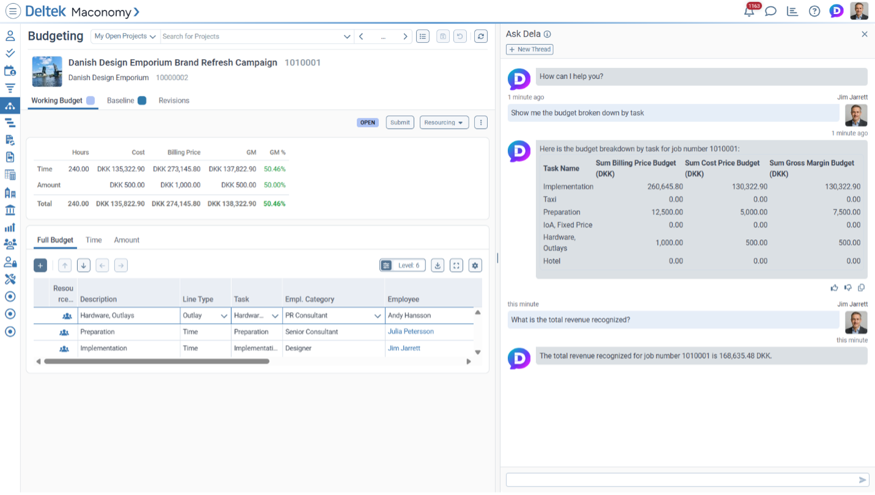Viewport: 875px width, 495px height.
Task: Click thumbs up on Dela's response
Action: 834,288
